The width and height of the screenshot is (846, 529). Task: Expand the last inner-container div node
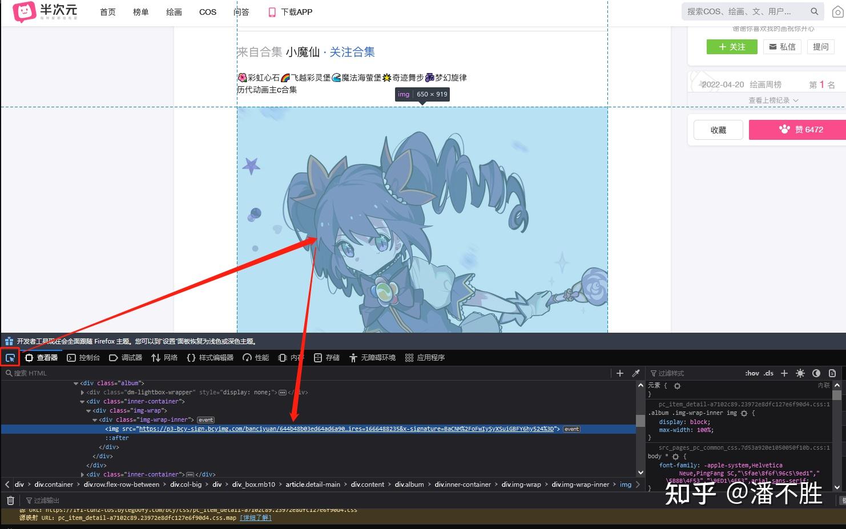83,475
